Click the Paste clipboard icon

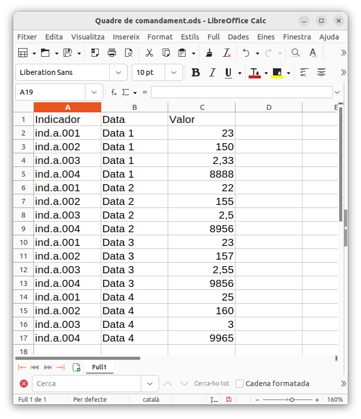pyautogui.click(x=182, y=53)
